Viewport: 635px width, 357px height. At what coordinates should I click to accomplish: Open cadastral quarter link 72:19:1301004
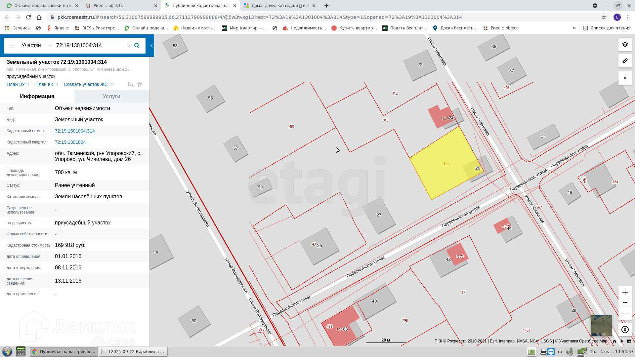(70, 142)
